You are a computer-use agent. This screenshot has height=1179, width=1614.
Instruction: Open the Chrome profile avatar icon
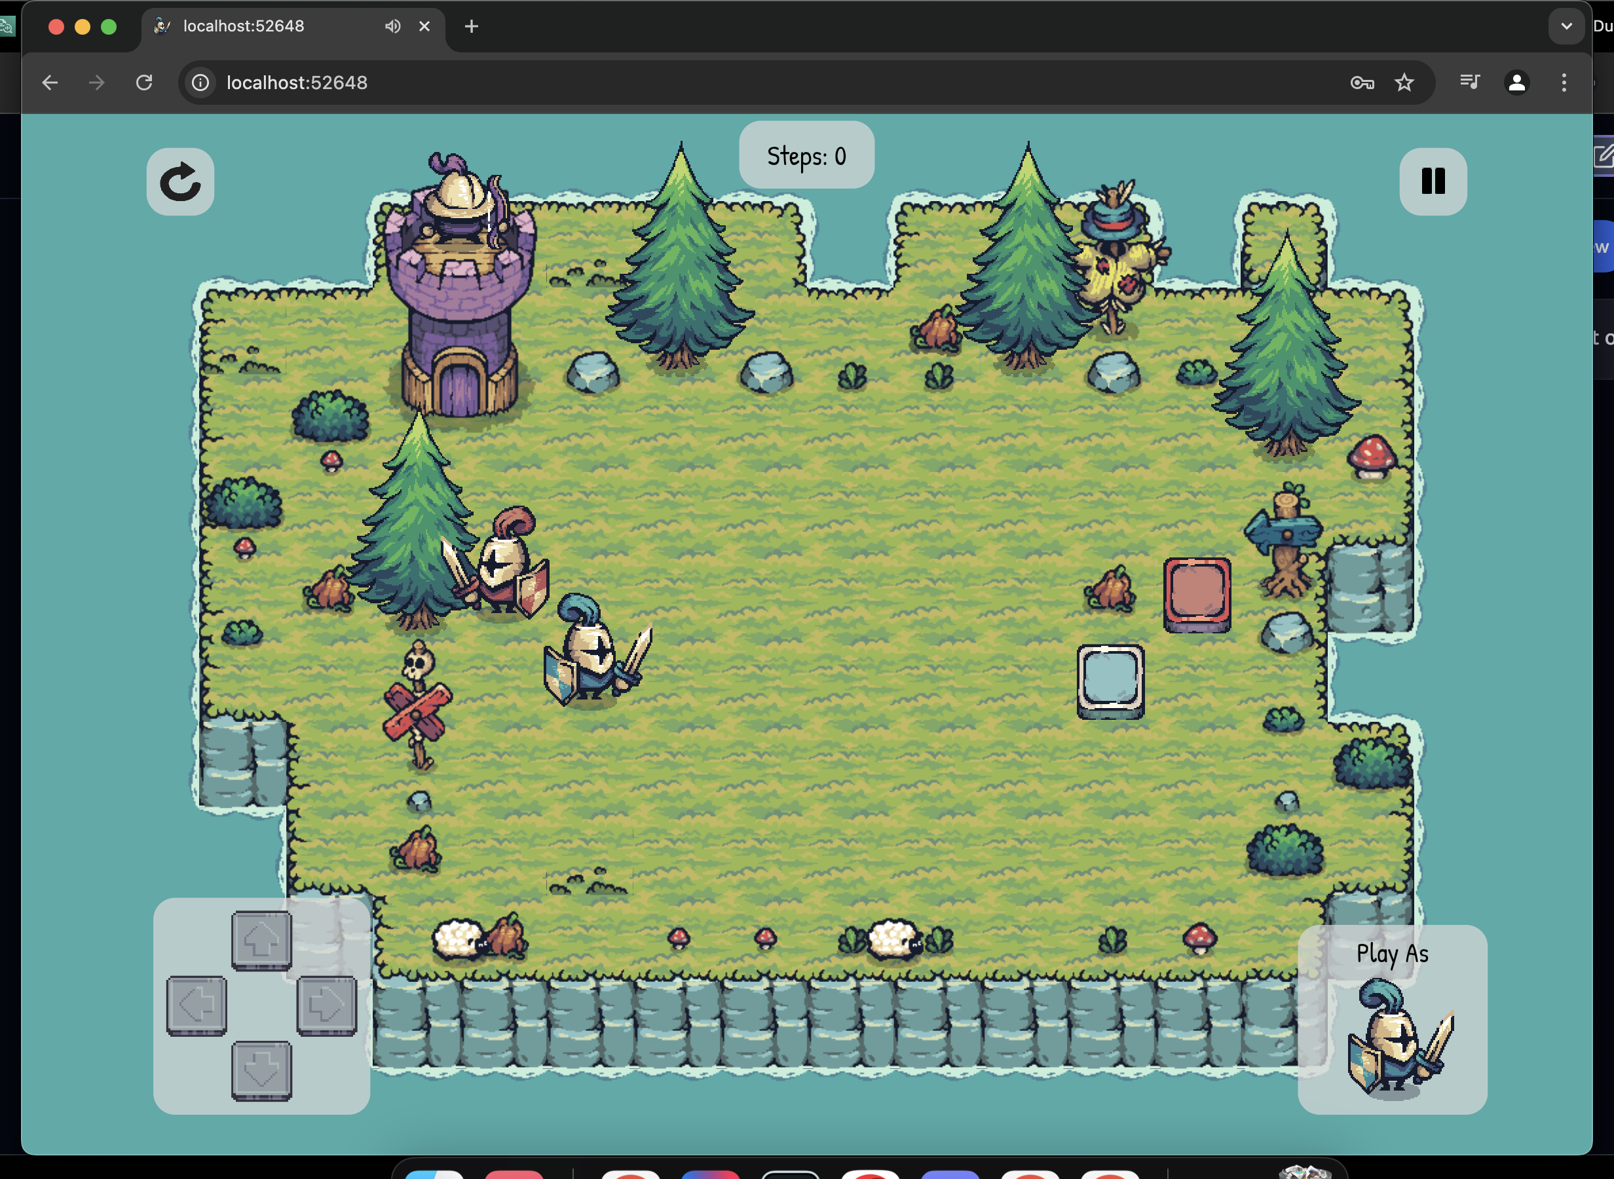(x=1516, y=83)
